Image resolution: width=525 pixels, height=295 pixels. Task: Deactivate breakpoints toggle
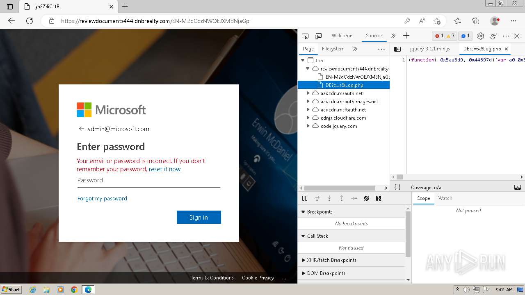click(x=366, y=198)
